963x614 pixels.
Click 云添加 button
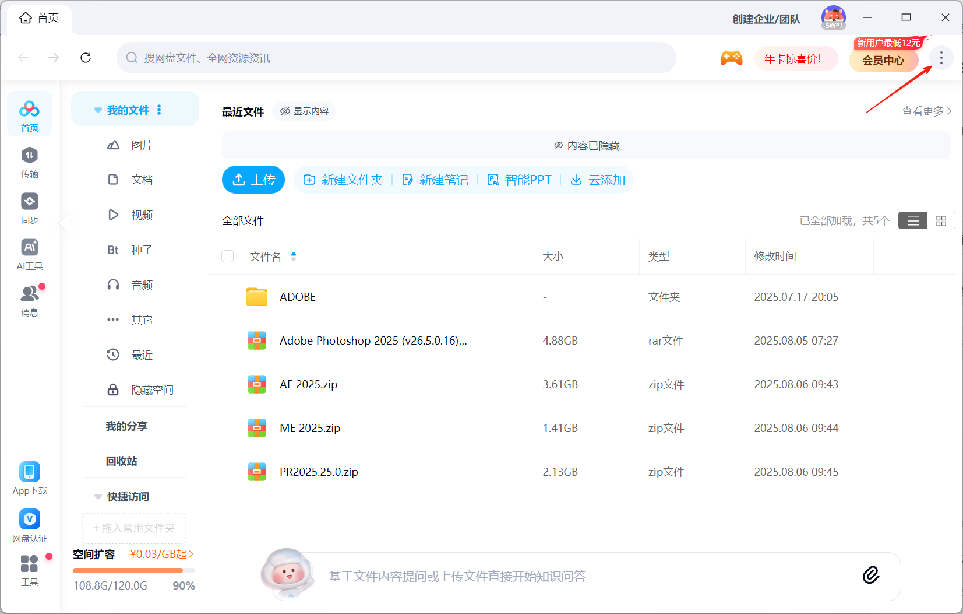tap(598, 180)
